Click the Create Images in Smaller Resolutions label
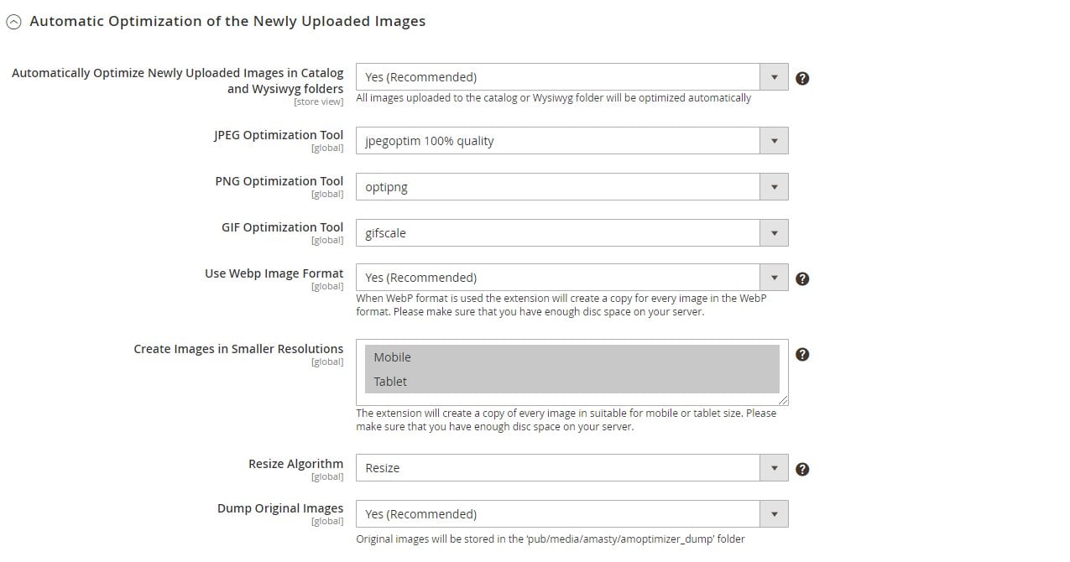Image resolution: width=1070 pixels, height=562 pixels. 238,349
